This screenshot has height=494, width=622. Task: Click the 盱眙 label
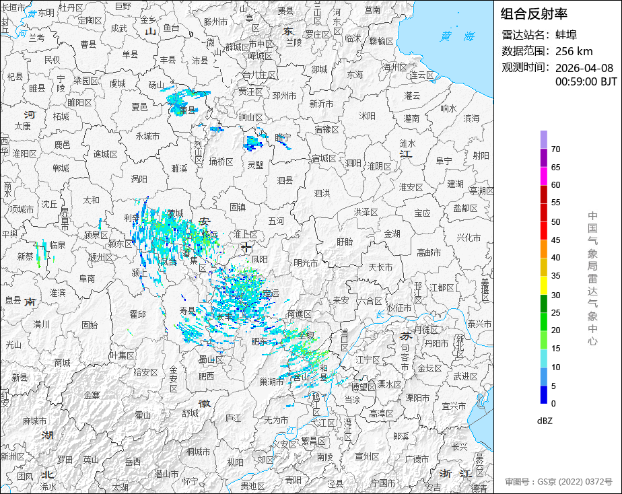point(345,242)
